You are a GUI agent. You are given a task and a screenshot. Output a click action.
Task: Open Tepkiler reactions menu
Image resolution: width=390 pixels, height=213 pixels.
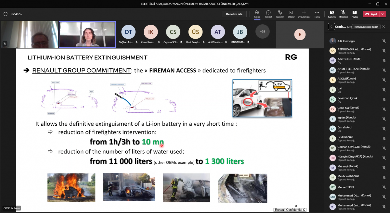click(x=280, y=14)
